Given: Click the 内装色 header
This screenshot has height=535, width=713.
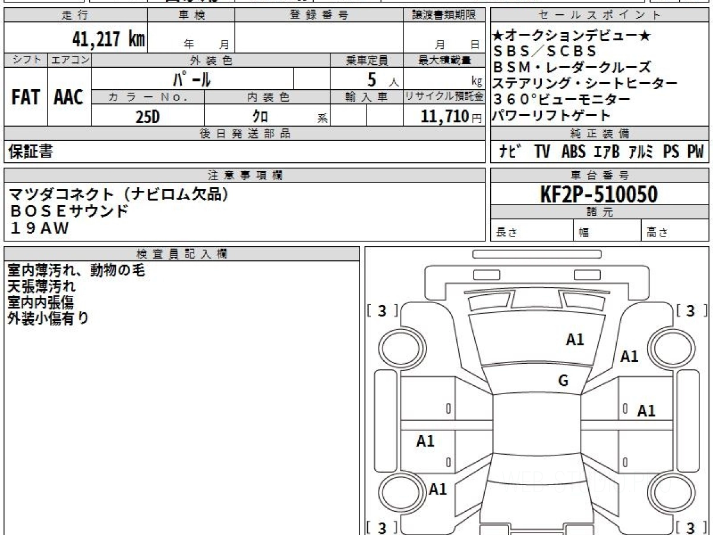Looking at the screenshot, I should 267,97.
